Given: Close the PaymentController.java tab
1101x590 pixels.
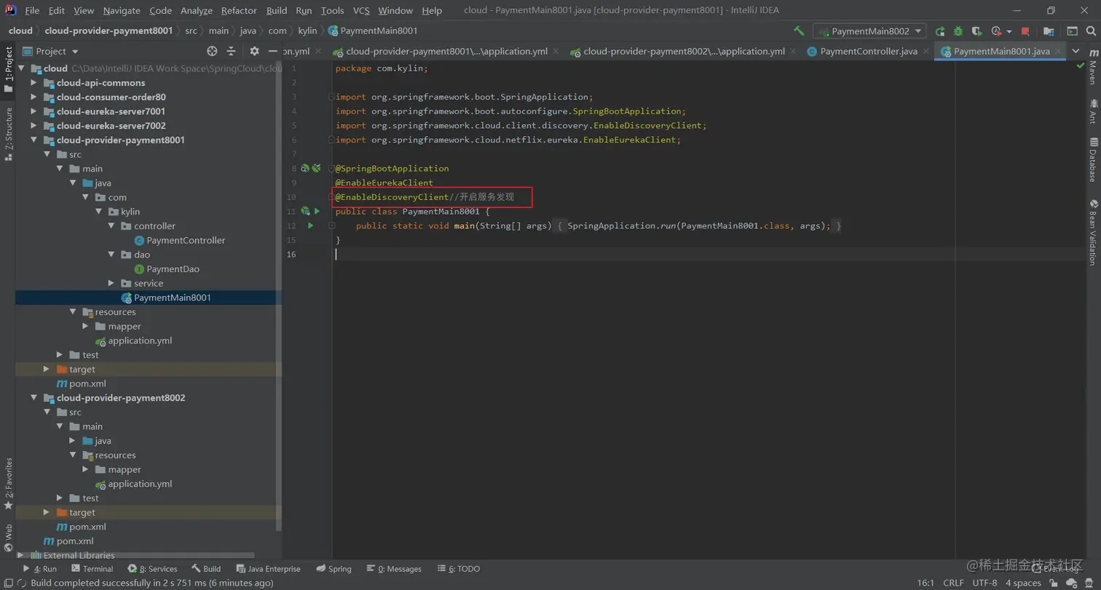Looking at the screenshot, I should point(925,52).
